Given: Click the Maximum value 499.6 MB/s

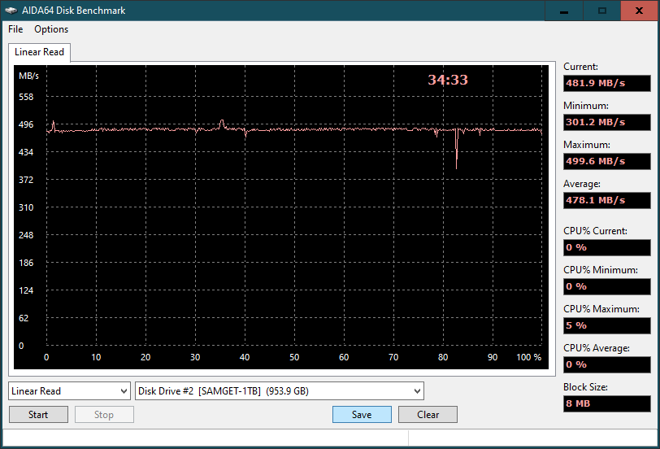Looking at the screenshot, I should (x=607, y=161).
